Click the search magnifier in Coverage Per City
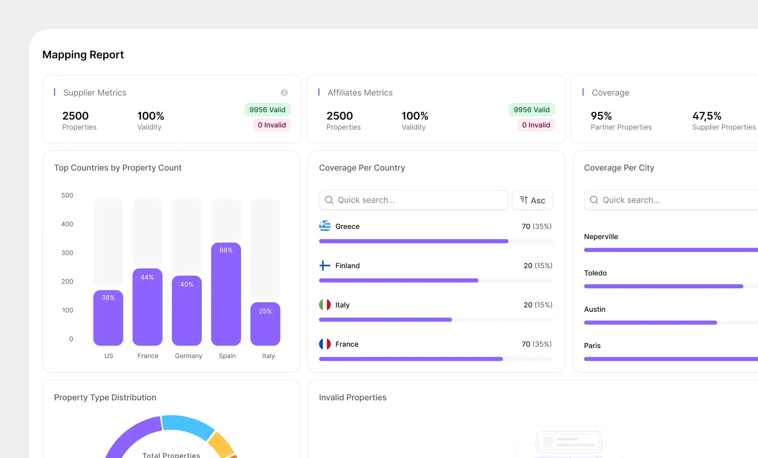This screenshot has height=458, width=758. pos(594,200)
